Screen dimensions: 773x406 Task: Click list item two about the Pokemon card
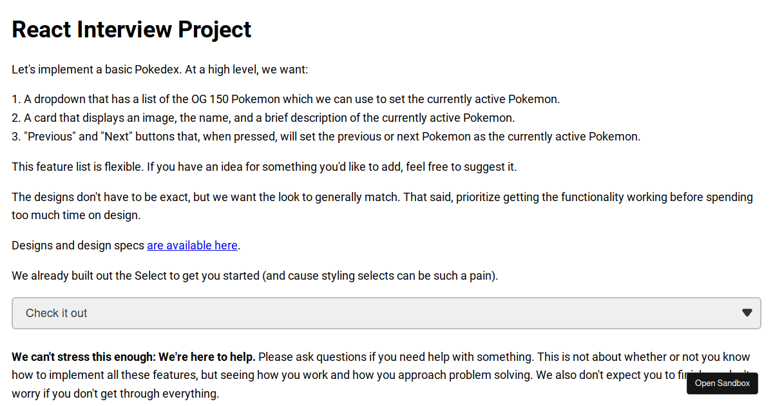pos(263,118)
